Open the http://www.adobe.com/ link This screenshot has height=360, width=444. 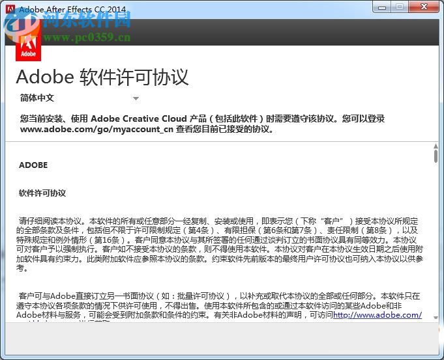(377, 314)
